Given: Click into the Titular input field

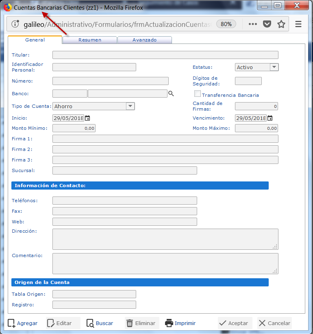Looking at the screenshot, I should pos(165,55).
